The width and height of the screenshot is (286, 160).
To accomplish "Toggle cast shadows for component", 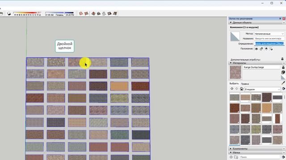I will click(x=271, y=49).
